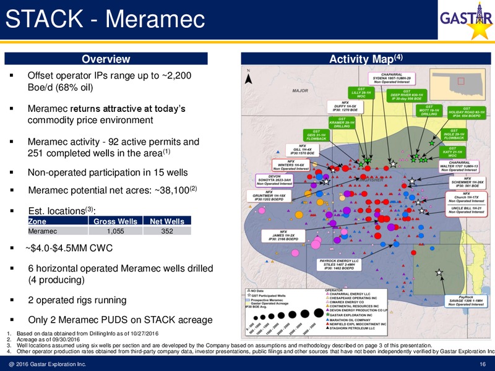The width and height of the screenshot is (495, 371).
Task: Click the 'Gross Wells' table header
Action: tap(115, 221)
